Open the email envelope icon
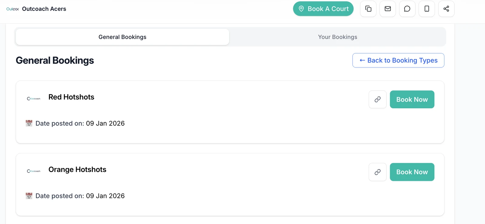 click(x=388, y=9)
